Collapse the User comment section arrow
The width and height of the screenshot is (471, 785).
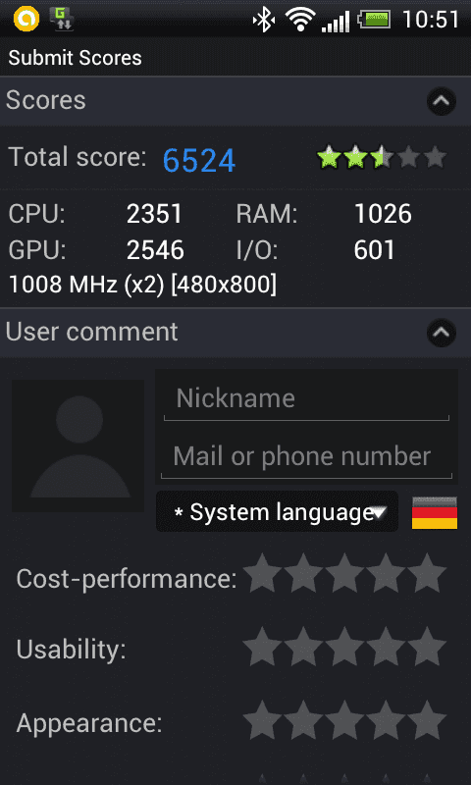tap(442, 333)
